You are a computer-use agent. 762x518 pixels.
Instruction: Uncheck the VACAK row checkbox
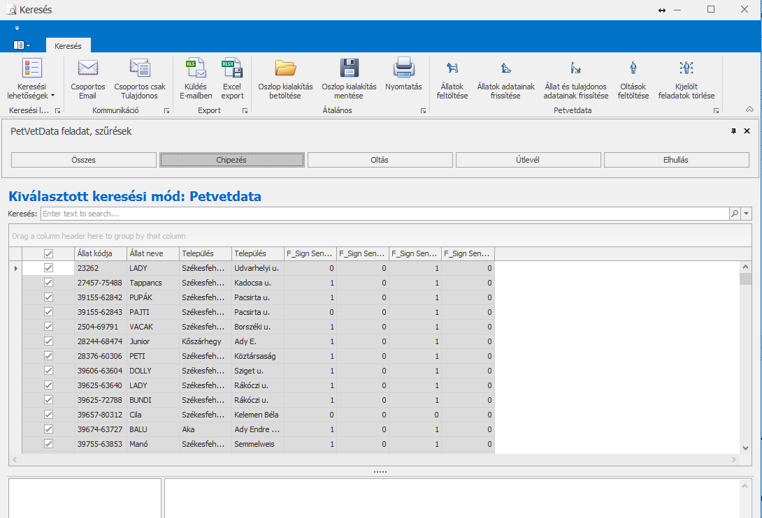(x=48, y=327)
